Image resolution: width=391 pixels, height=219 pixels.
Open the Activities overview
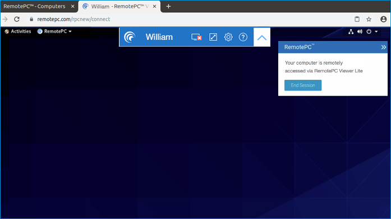(18, 31)
